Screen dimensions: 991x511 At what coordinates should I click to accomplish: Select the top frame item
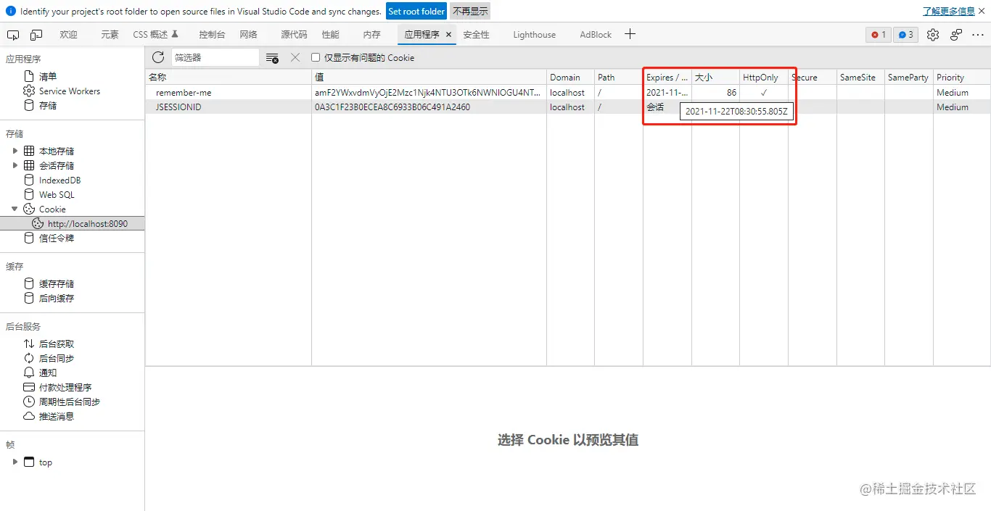tap(46, 462)
